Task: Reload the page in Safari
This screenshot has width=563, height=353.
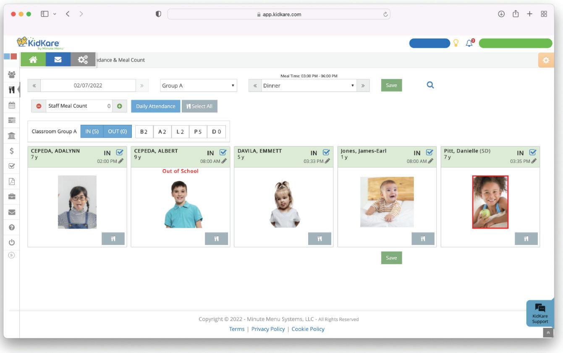Action: (x=385, y=14)
